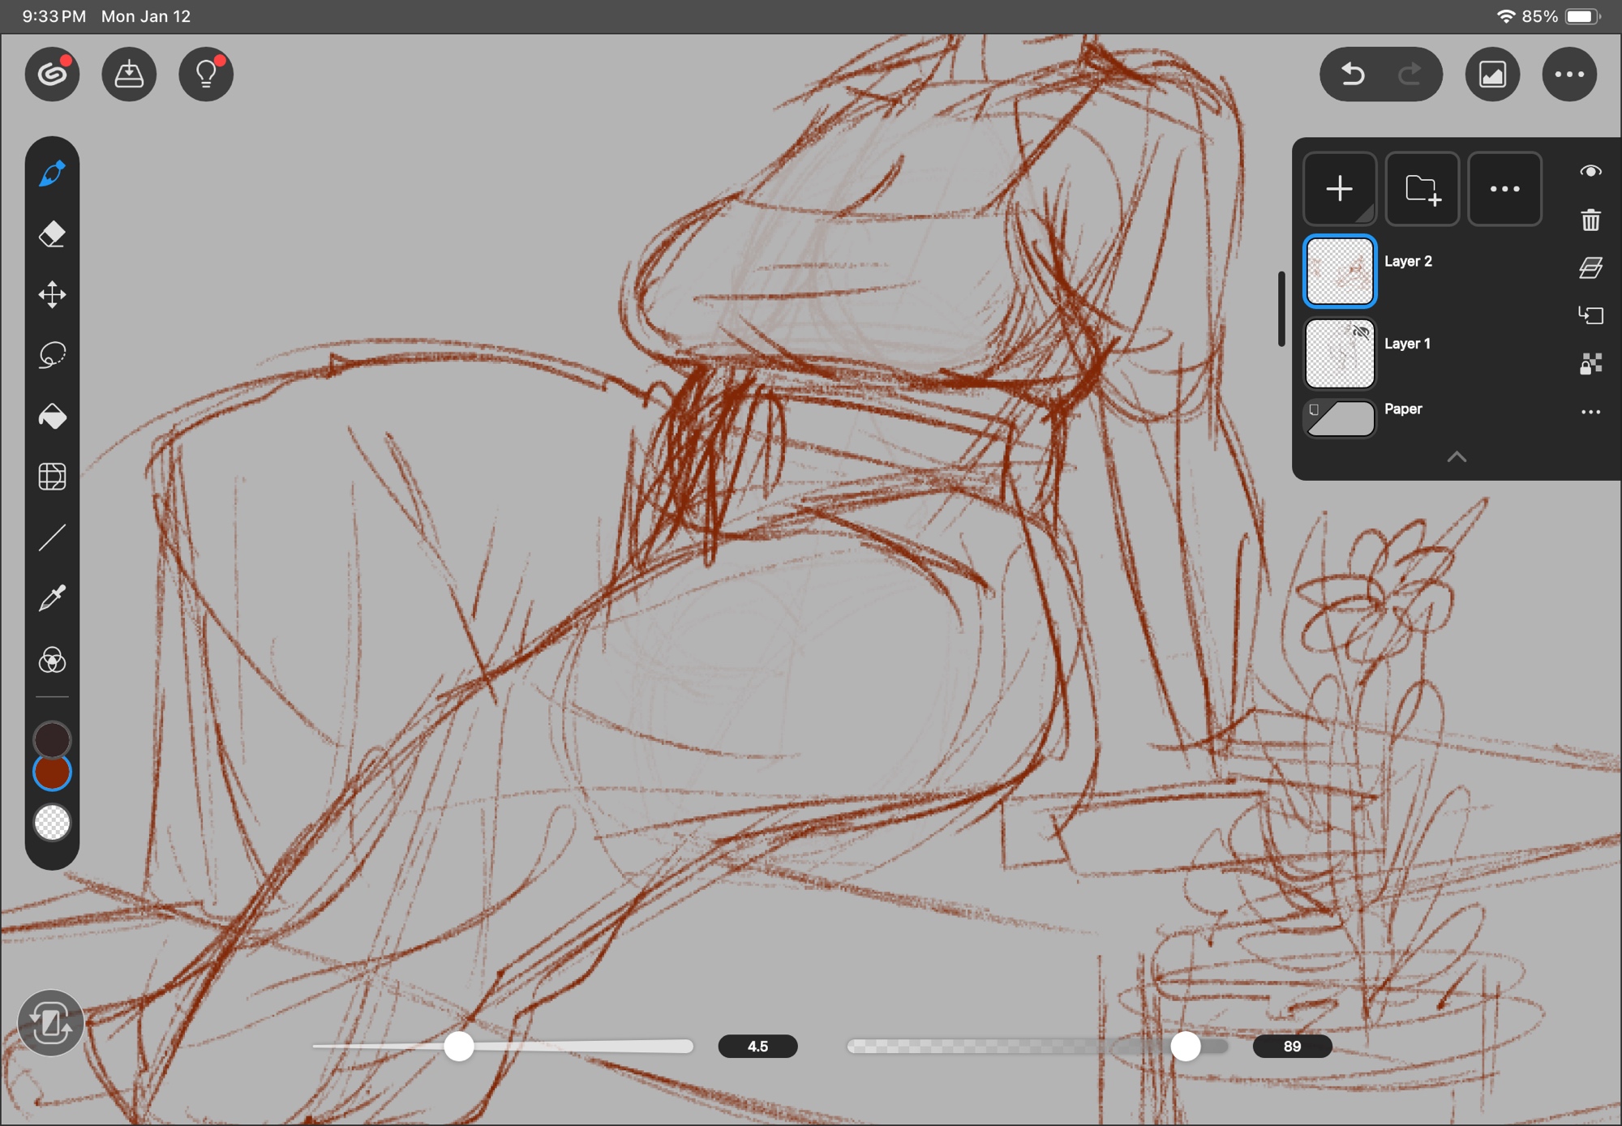Image resolution: width=1622 pixels, height=1126 pixels.
Task: Select the Transform move tool
Action: pos(52,294)
